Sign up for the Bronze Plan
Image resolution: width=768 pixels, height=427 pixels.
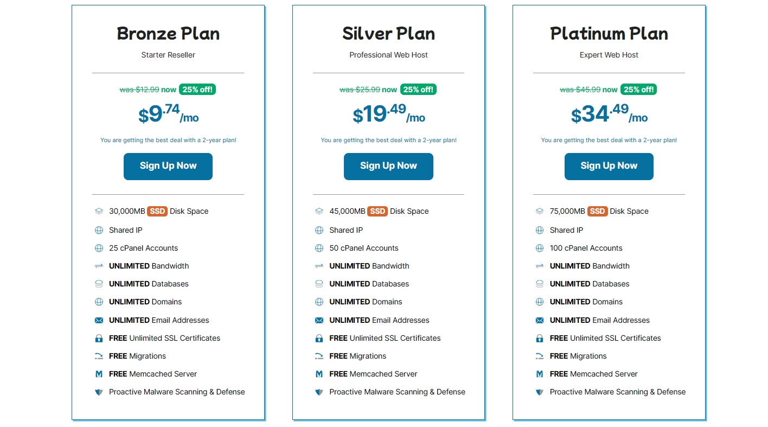point(168,166)
